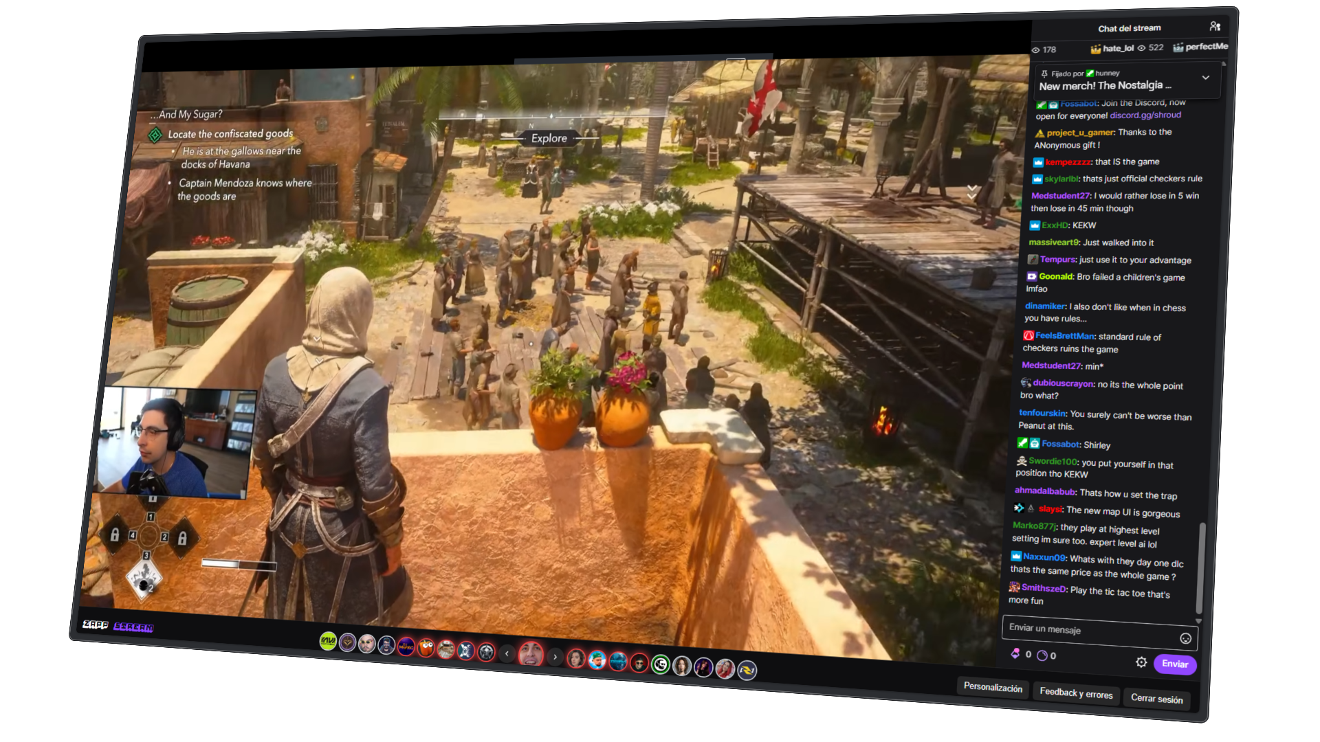Click the chat scrollbar down arrow

[1199, 621]
